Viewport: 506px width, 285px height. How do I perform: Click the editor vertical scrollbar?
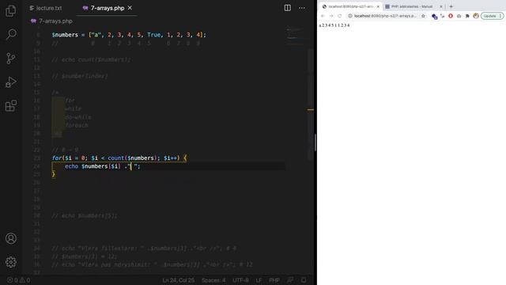click(311, 104)
